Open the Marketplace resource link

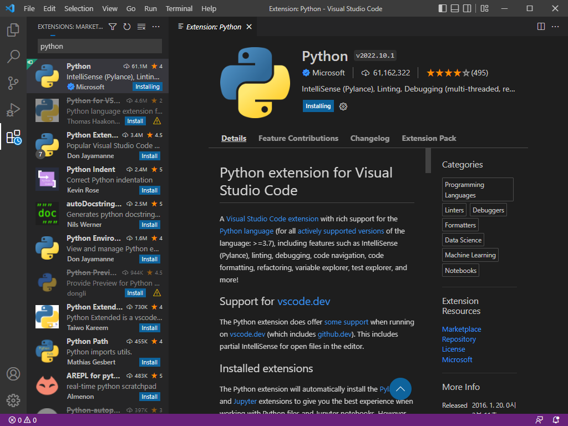(x=461, y=329)
